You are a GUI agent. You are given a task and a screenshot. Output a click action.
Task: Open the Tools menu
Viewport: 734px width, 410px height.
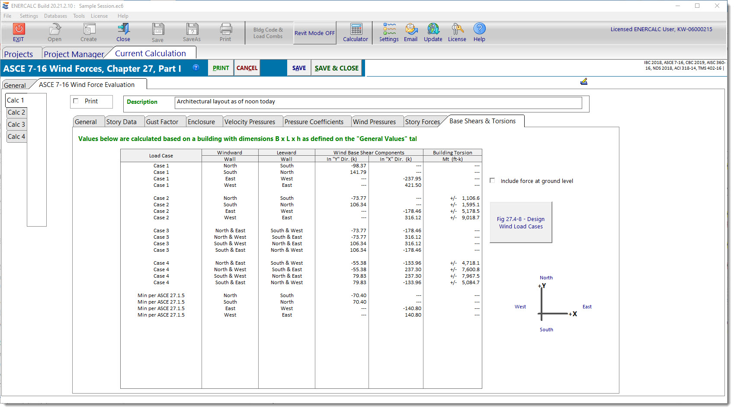click(x=79, y=16)
